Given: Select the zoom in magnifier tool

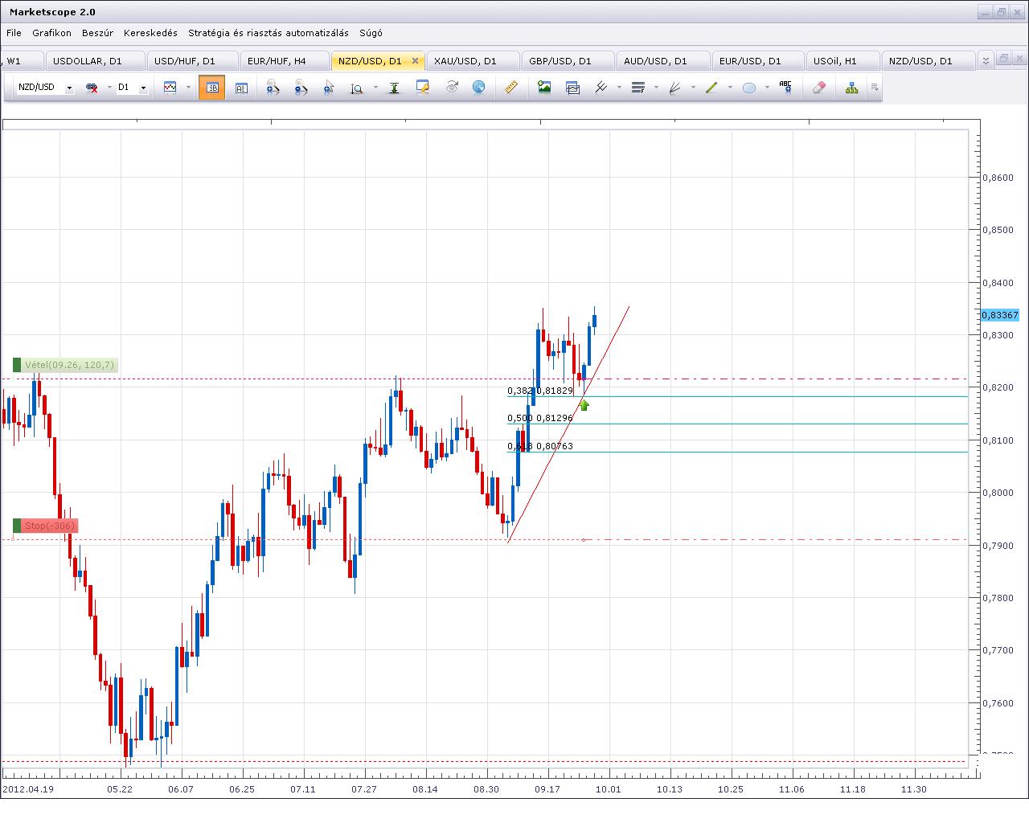Looking at the screenshot, I should [x=273, y=88].
